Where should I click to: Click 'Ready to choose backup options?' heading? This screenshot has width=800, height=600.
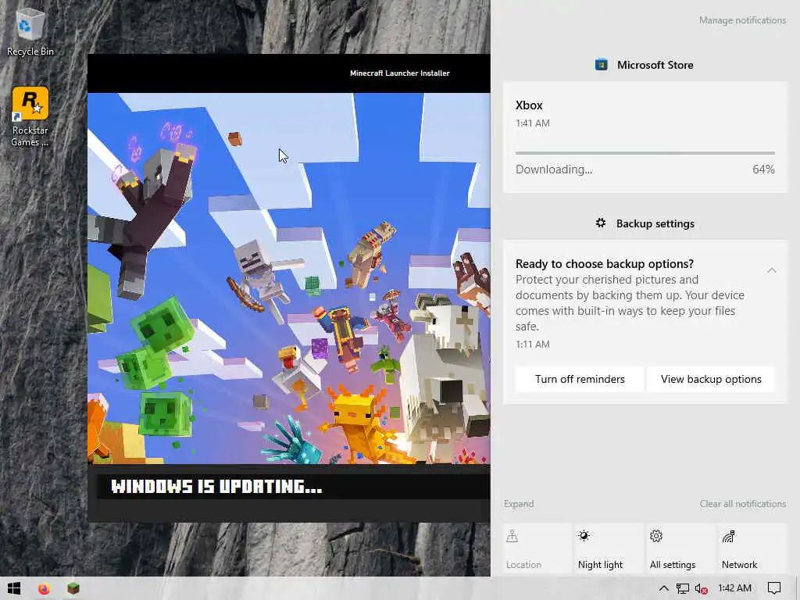coord(604,264)
